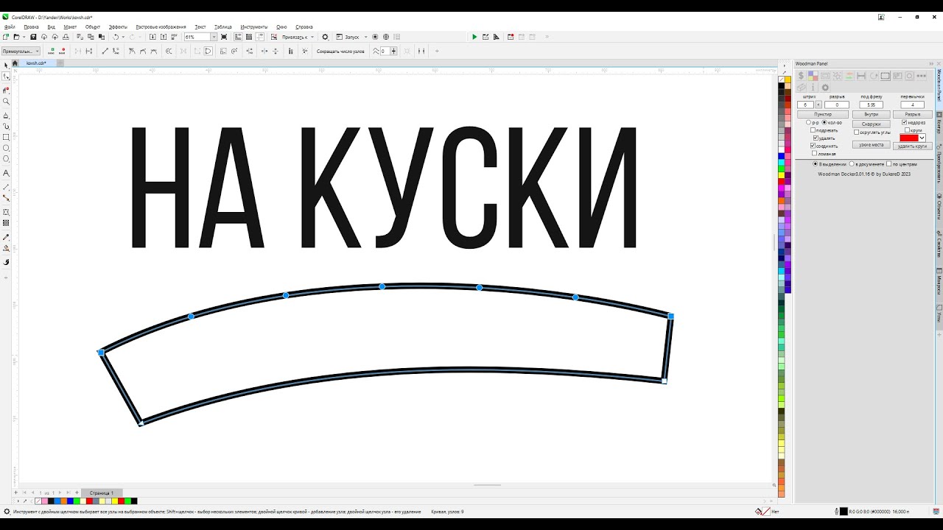Click the Print icon in toolbar
The image size is (943, 530).
click(x=66, y=37)
